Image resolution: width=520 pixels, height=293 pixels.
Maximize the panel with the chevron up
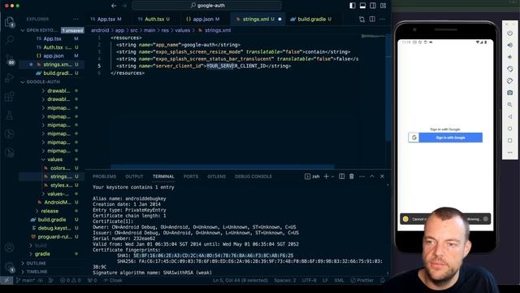(x=372, y=177)
